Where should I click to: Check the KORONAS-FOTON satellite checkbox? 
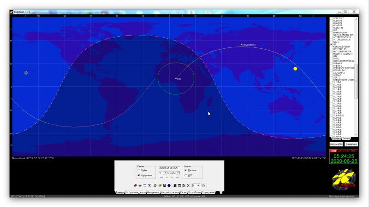(331, 47)
